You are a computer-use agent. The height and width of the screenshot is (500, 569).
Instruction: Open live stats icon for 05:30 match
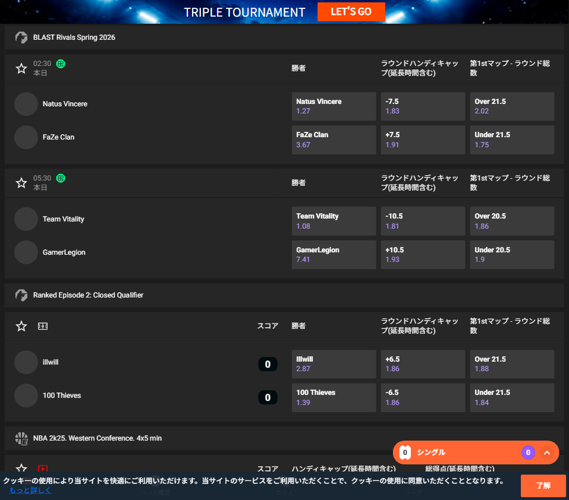(61, 178)
